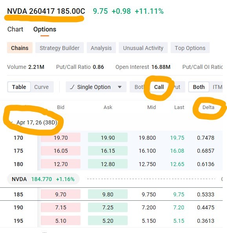
Task: Click the NVDA 184.770 underlying price pill
Action: click(43, 179)
